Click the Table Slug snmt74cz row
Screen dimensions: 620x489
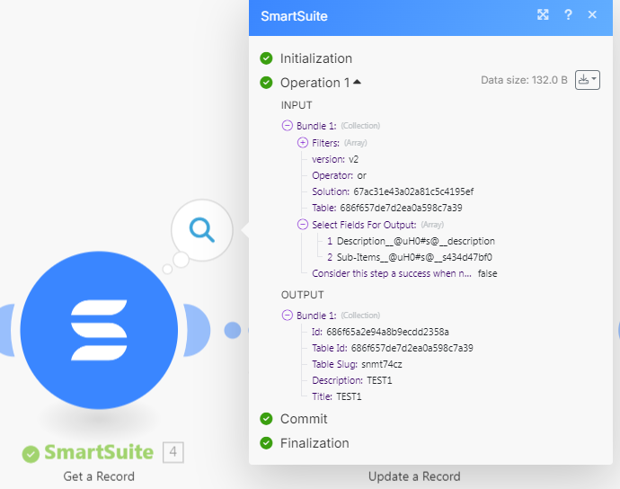[357, 364]
